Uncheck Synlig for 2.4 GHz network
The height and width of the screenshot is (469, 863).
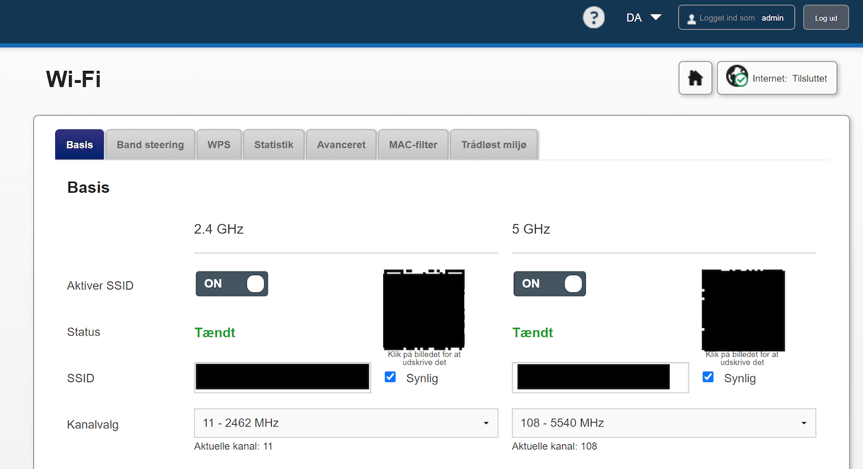[390, 377]
